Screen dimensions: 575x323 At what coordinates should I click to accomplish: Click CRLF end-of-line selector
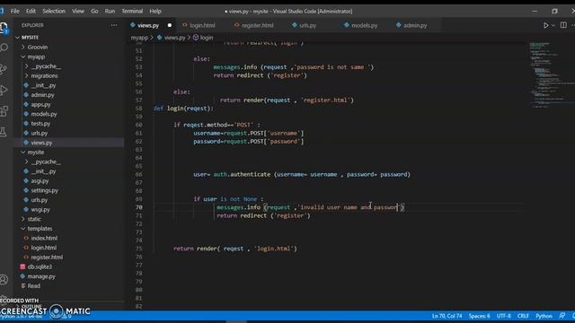point(523,316)
